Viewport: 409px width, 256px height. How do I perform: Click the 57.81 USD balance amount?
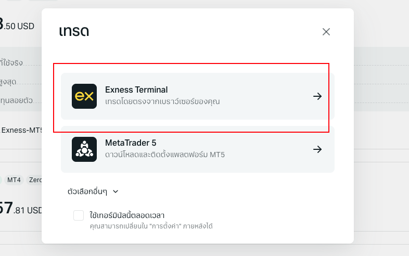point(21,210)
